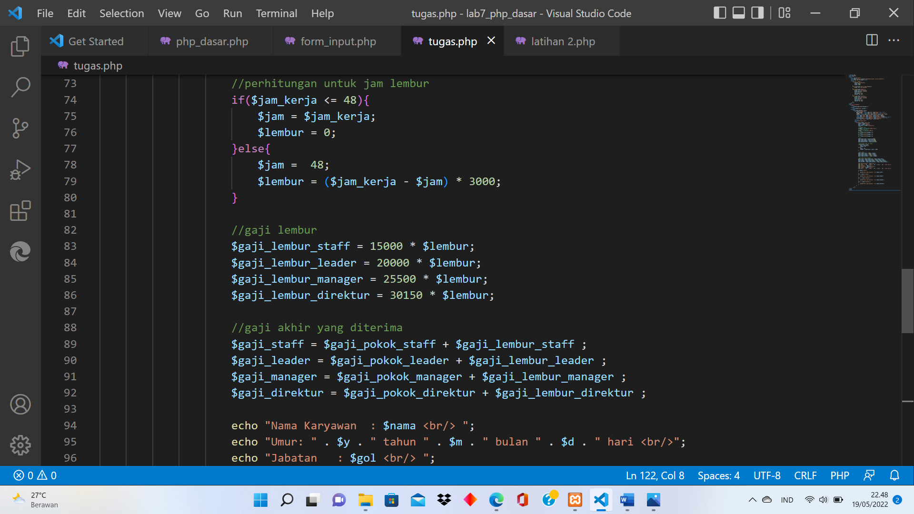Select the Explorer icon in the activity bar
This screenshot has width=914, height=514.
coord(20,46)
